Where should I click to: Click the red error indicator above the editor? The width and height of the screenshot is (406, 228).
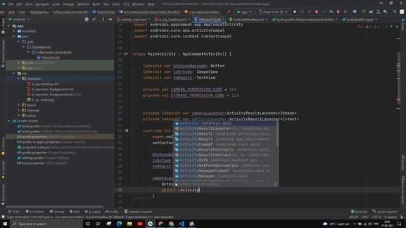pyautogui.click(x=360, y=27)
